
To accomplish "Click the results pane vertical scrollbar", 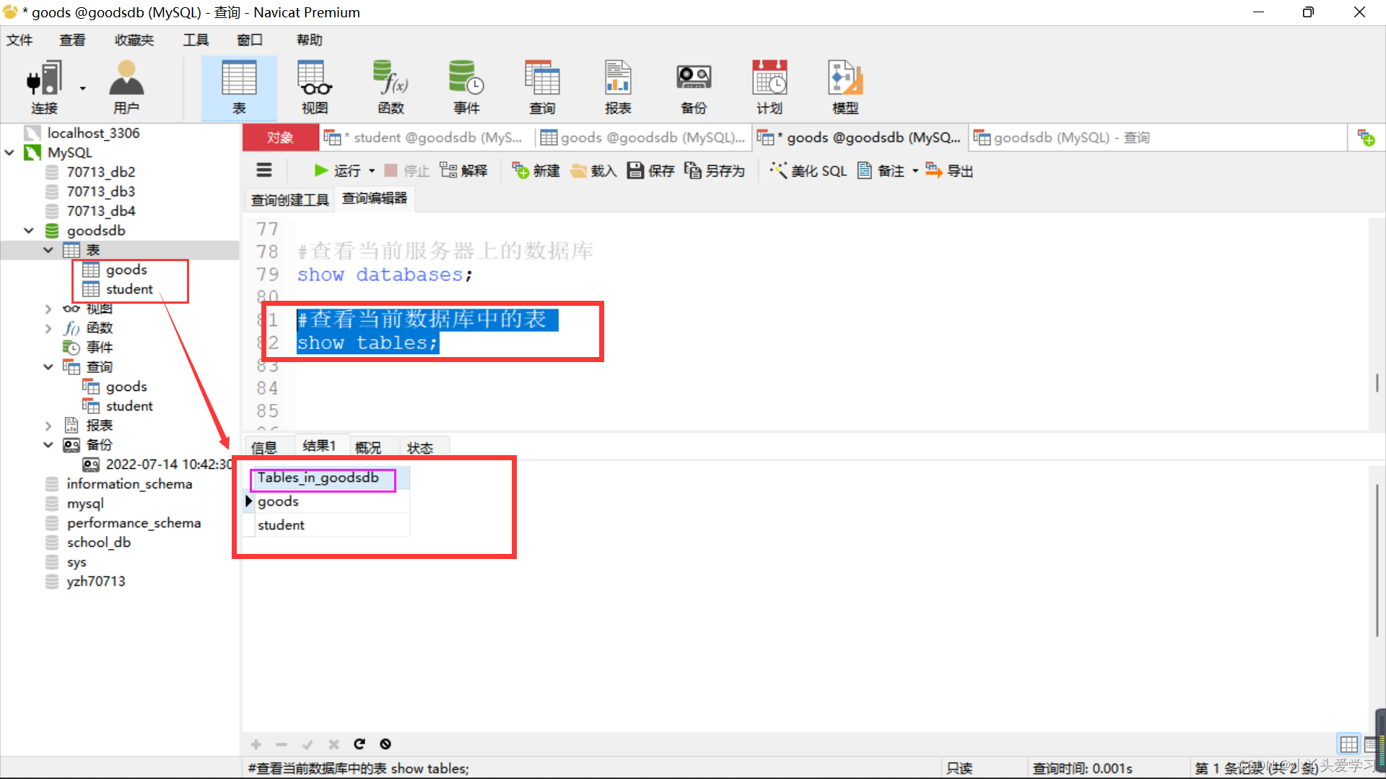I will (1377, 559).
